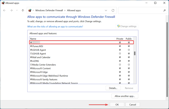Click the firewall icon in address bar
This screenshot has width=169, height=109.
(30, 10)
